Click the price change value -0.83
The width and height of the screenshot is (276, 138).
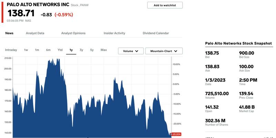46,15
